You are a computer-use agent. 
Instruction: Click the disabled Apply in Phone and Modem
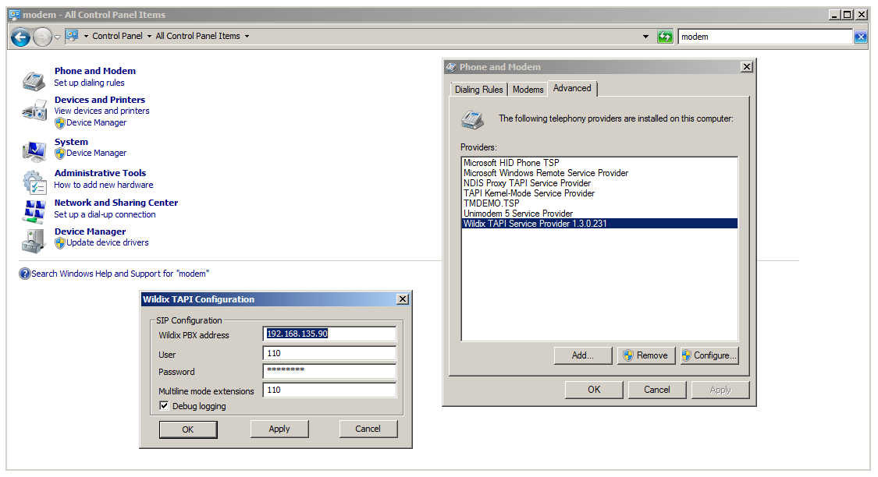pyautogui.click(x=720, y=390)
